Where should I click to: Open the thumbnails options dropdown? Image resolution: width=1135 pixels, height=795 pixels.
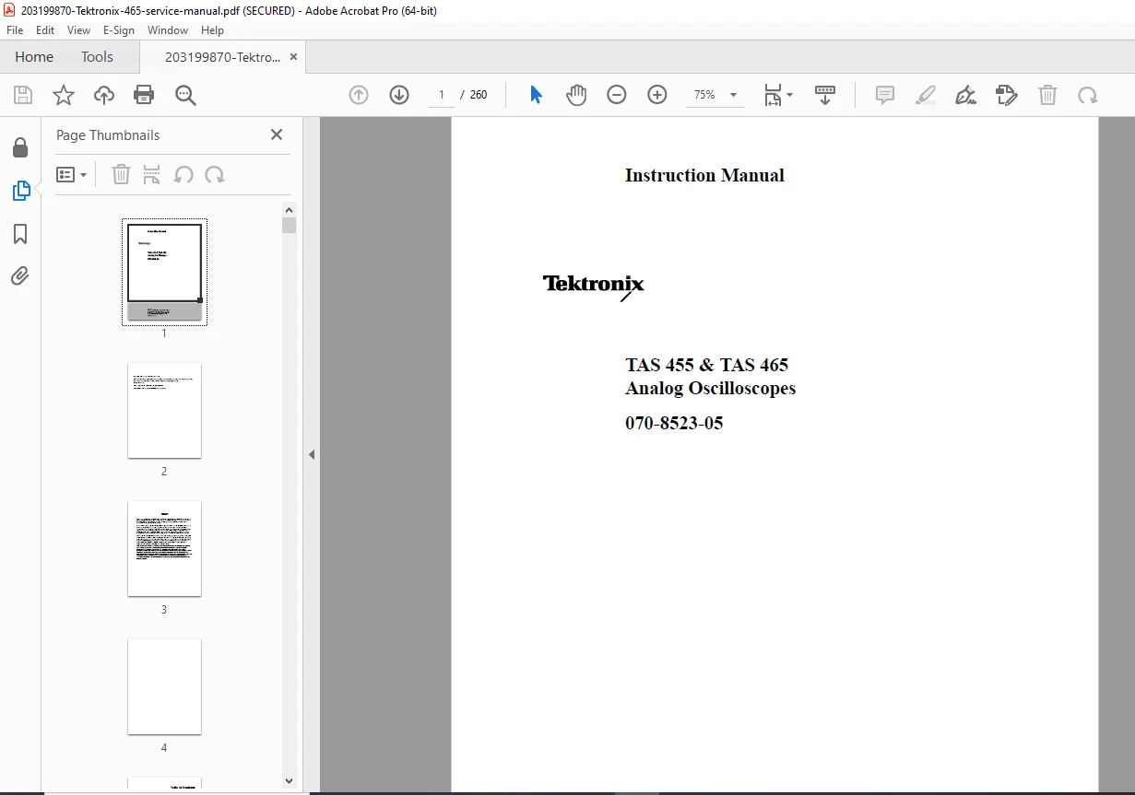72,174
